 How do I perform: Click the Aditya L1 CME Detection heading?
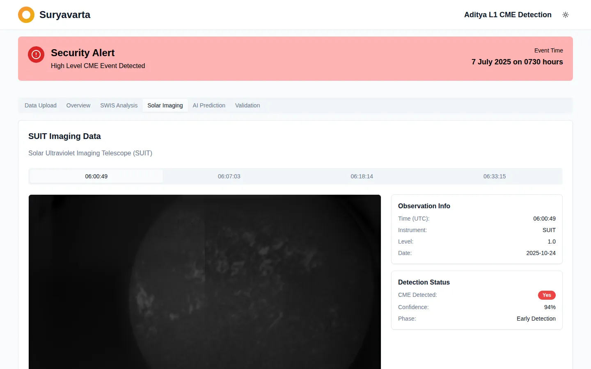(x=508, y=15)
